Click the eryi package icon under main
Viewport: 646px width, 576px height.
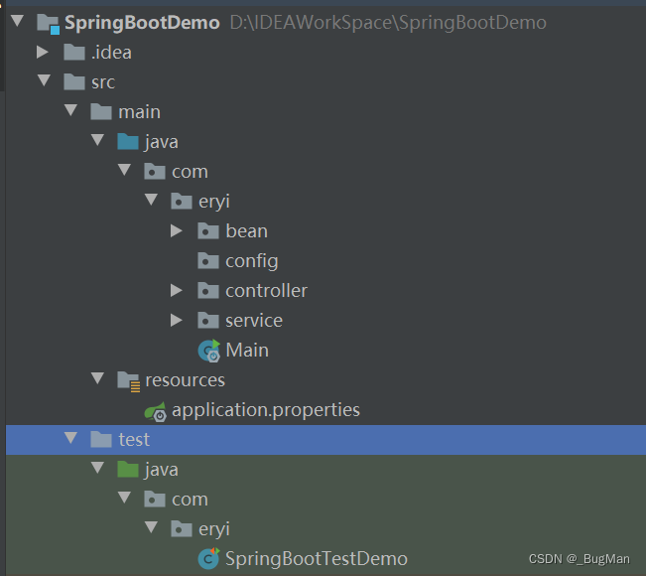click(x=182, y=202)
